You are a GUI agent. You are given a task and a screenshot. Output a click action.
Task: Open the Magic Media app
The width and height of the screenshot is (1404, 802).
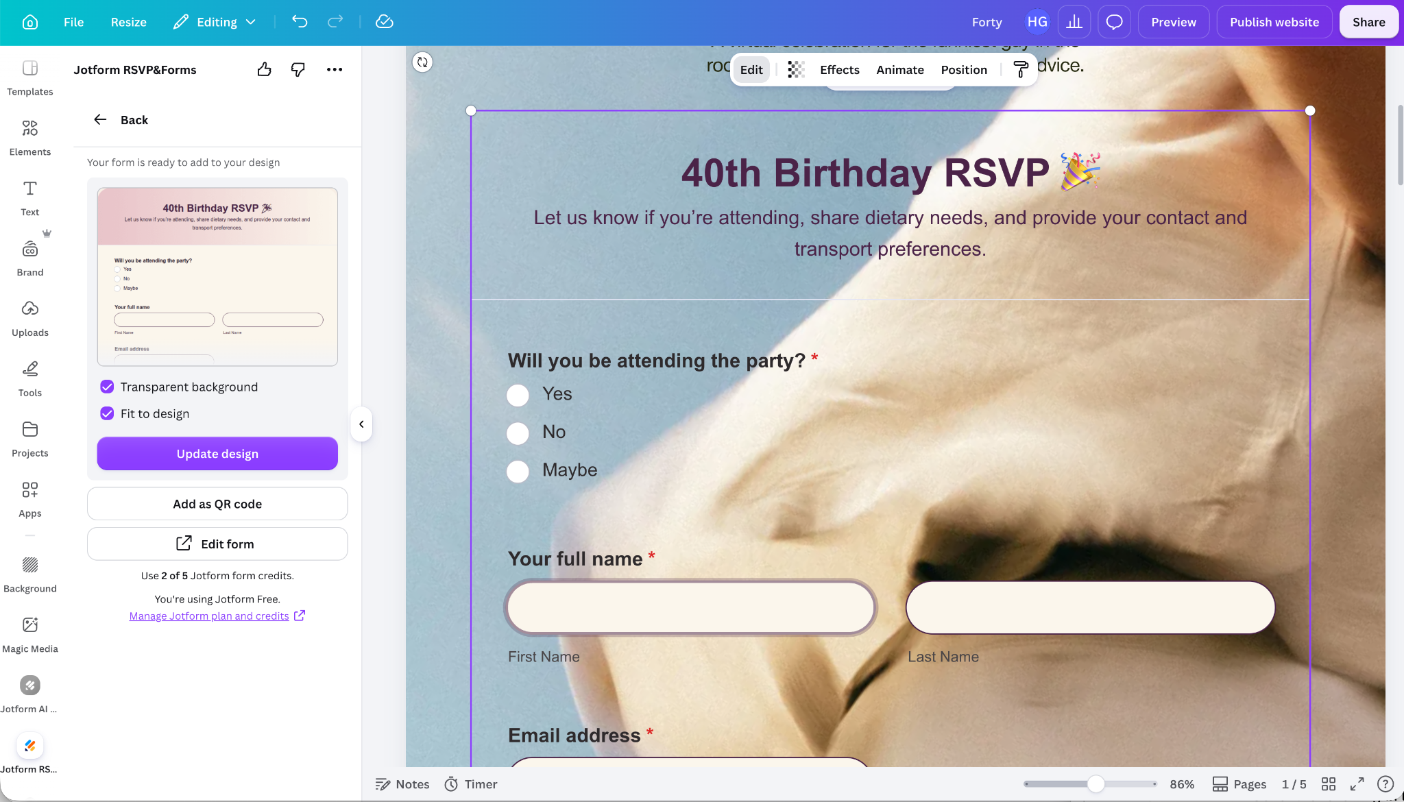pos(30,635)
